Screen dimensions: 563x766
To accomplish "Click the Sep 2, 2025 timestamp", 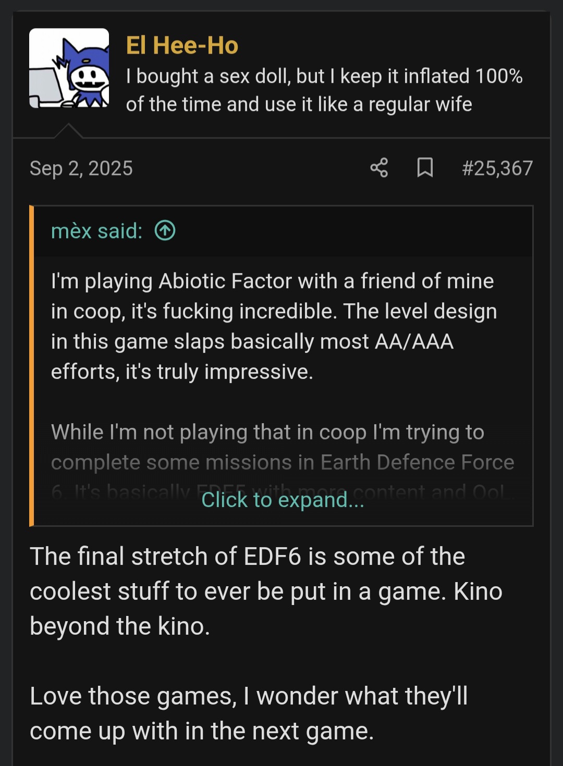I will [81, 168].
